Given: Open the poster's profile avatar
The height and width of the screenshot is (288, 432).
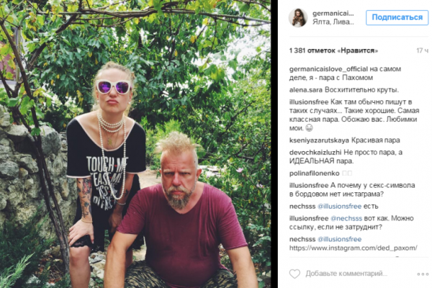Looking at the screenshot, I should coord(298,17).
